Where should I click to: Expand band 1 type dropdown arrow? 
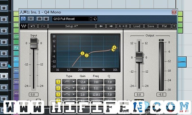tap(74, 82)
